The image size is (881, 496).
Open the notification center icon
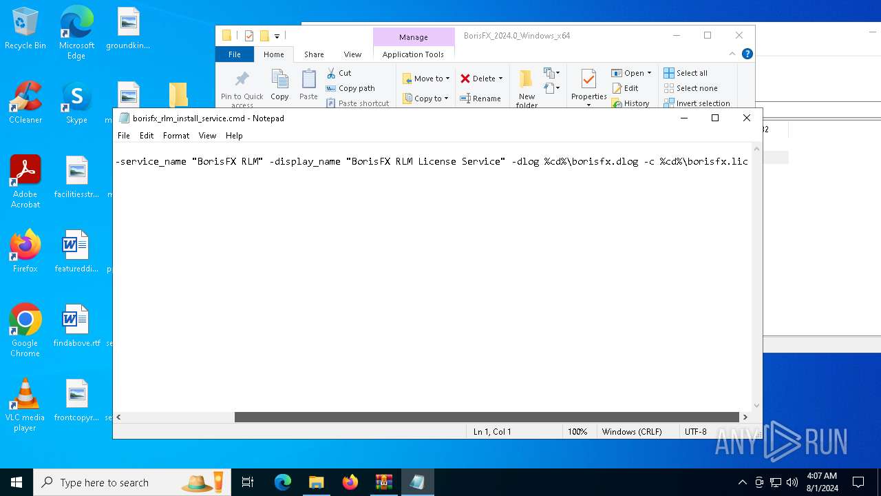coord(858,482)
